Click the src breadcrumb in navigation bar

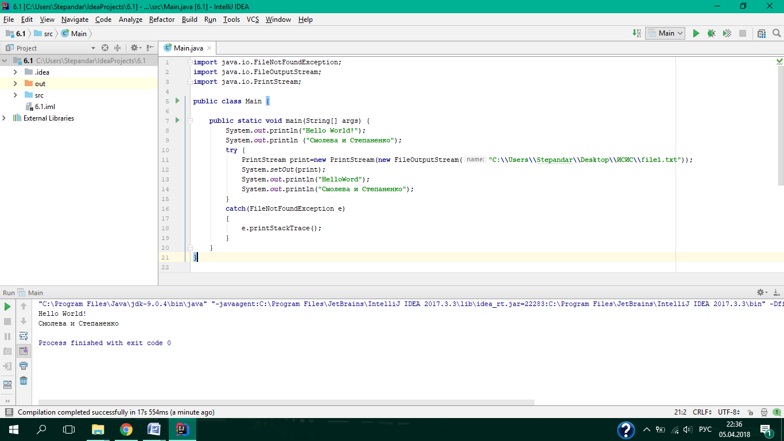pyautogui.click(x=44, y=33)
